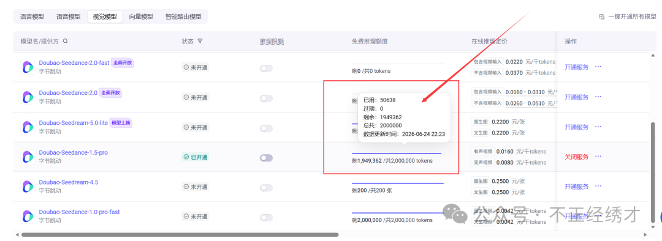Click the 模型上新 tag on Doubao-Seedream-5.0-lite

[121, 122]
